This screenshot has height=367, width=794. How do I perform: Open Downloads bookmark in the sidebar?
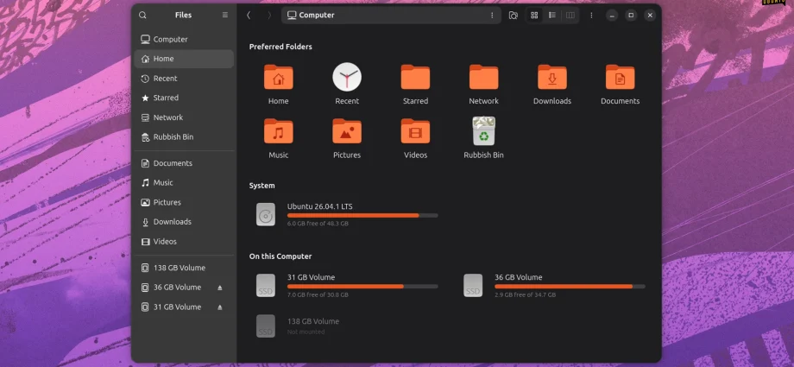(x=184, y=222)
